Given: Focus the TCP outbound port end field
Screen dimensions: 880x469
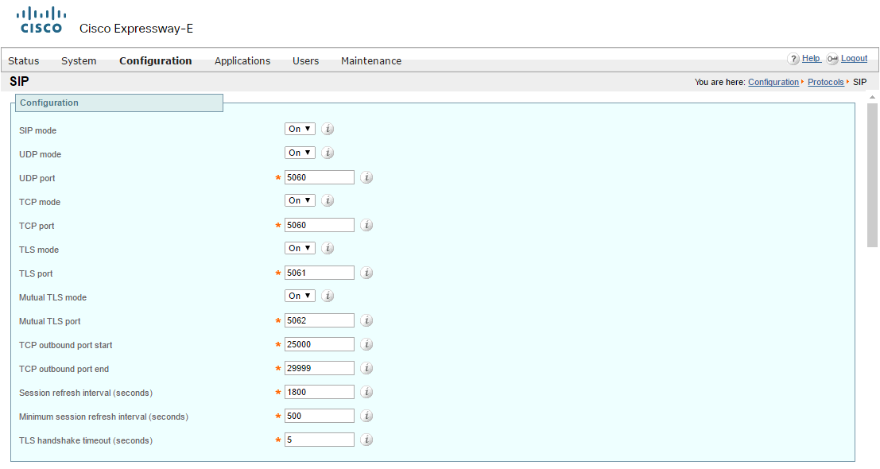Looking at the screenshot, I should pyautogui.click(x=320, y=368).
